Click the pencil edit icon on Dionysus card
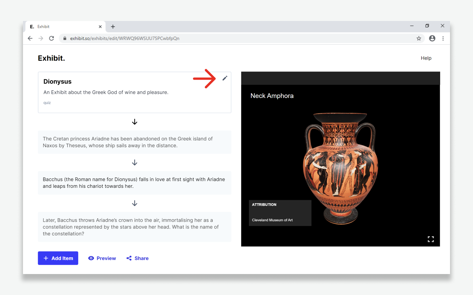The image size is (473, 295). point(225,78)
